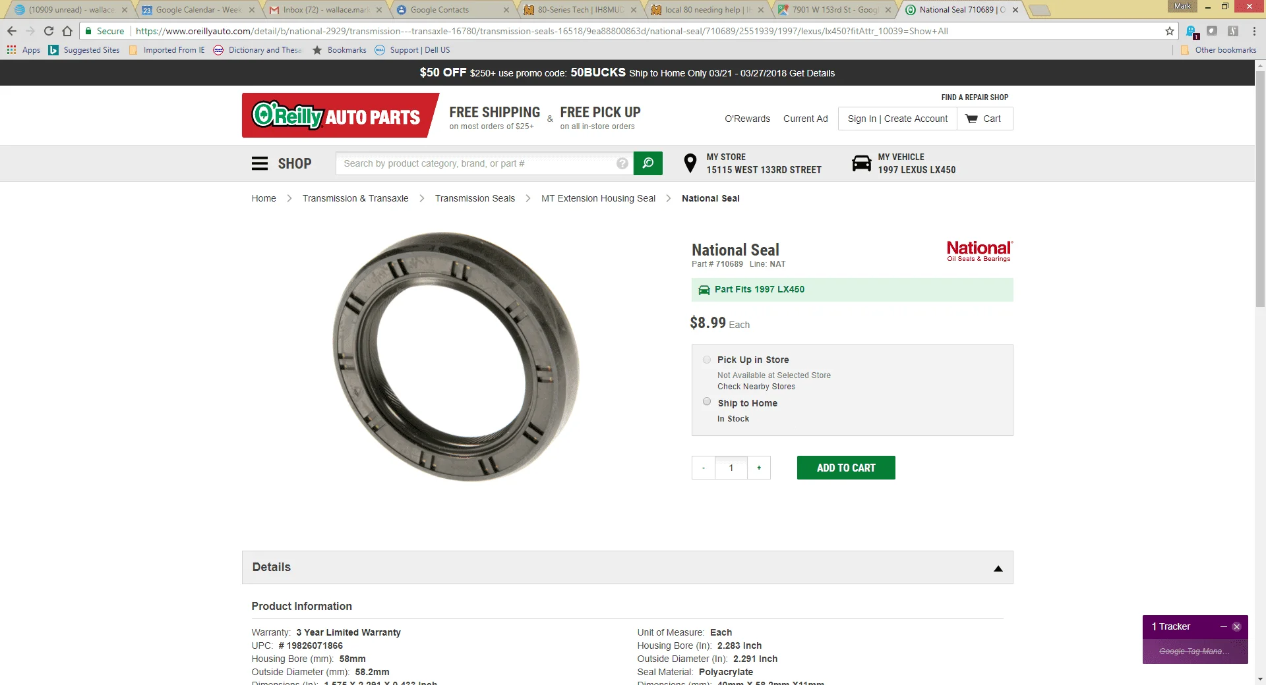Click the My Store location pin icon
This screenshot has width=1266, height=685.
click(690, 163)
